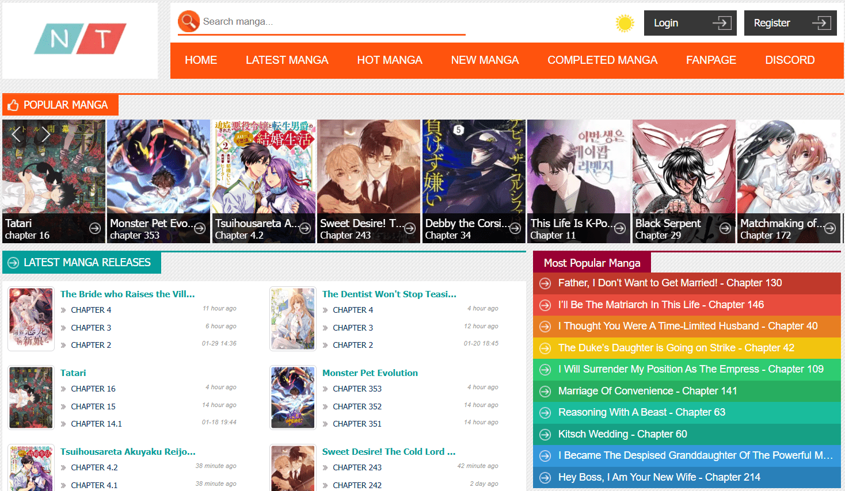Click the POPULAR MANGA header

pyautogui.click(x=60, y=105)
